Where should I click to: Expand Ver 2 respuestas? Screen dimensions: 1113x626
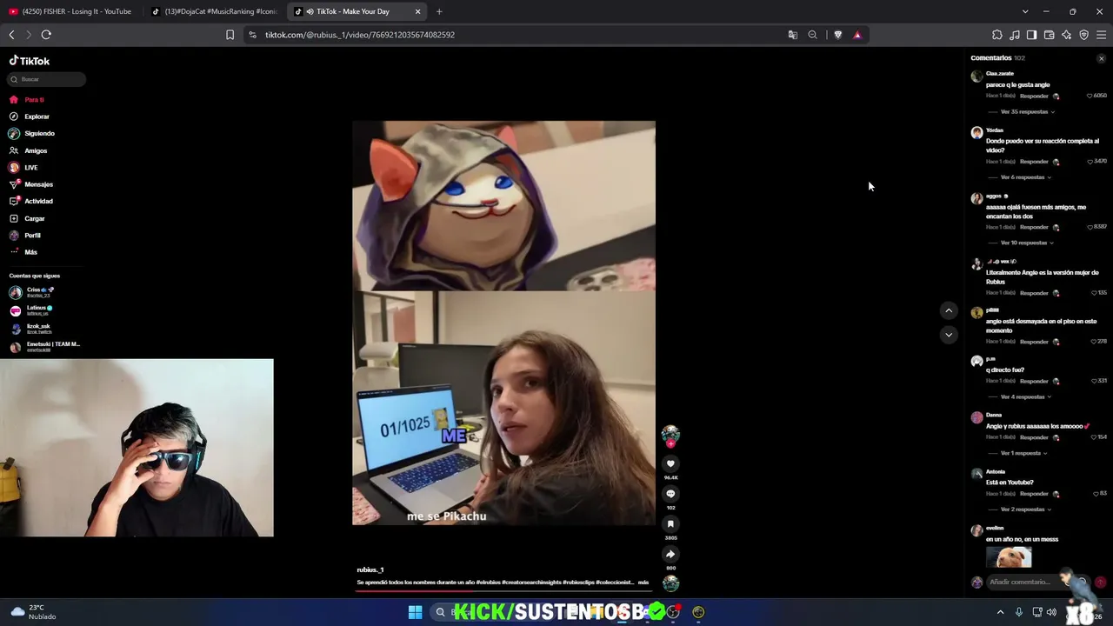(x=1028, y=509)
